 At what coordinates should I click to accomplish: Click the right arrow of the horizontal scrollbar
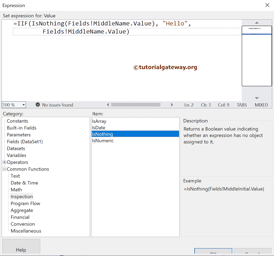(172, 105)
